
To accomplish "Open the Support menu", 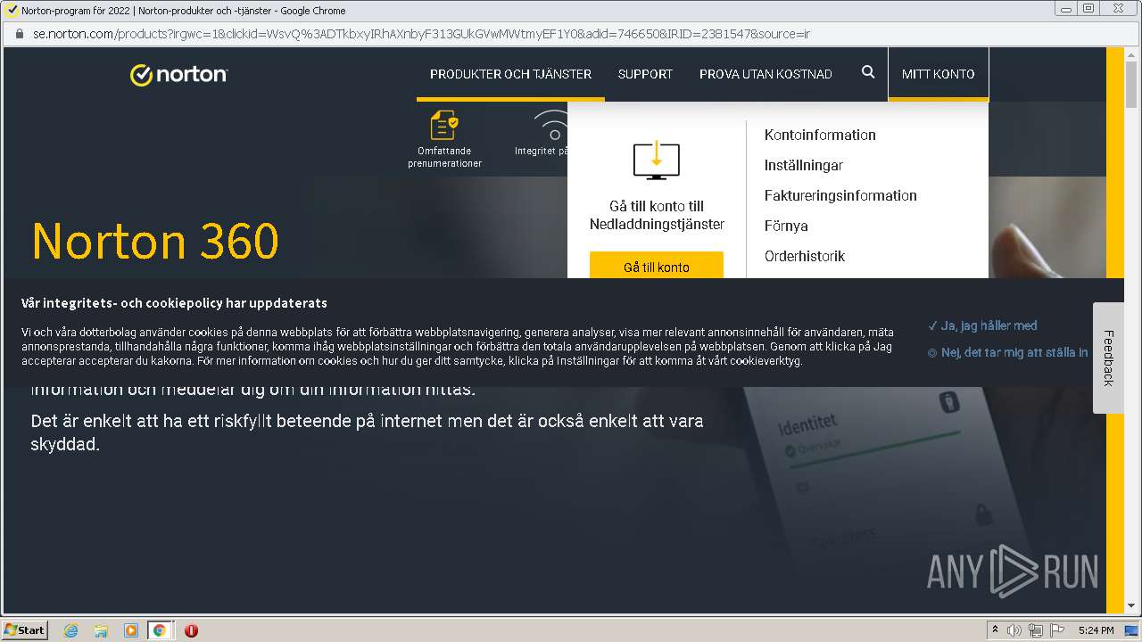I will (645, 74).
